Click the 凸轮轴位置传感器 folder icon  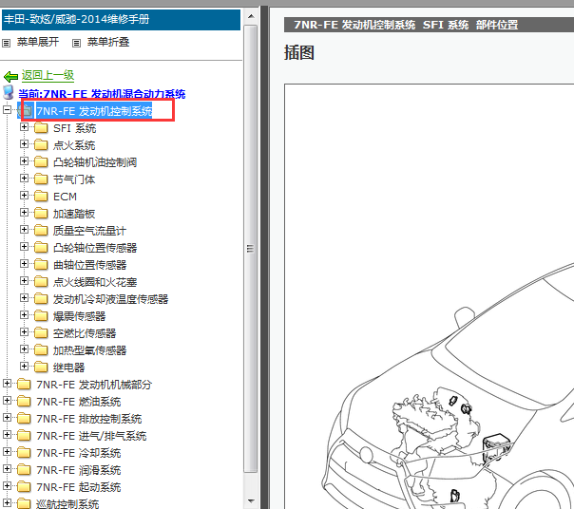coord(41,247)
